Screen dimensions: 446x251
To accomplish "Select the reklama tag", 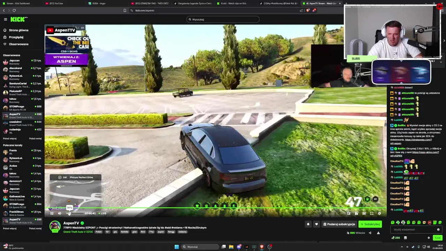I will (182, 232).
